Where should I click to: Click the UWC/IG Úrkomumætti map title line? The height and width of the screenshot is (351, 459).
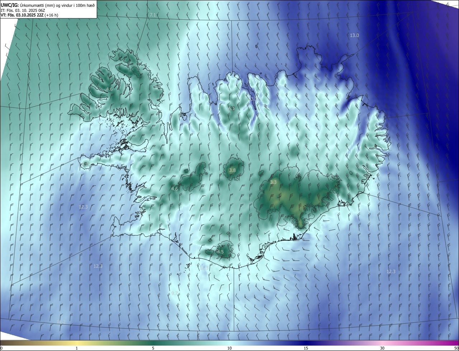[48, 5]
